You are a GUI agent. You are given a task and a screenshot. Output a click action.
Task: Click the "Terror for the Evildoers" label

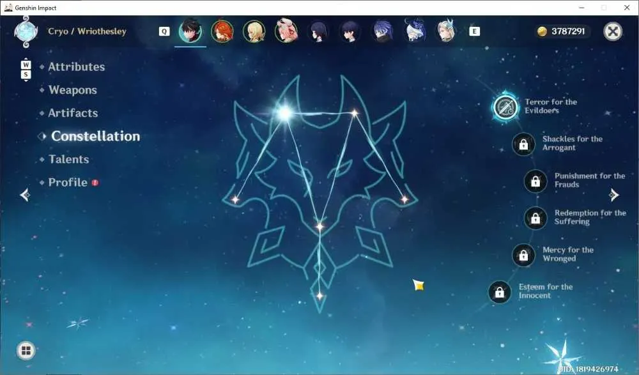(551, 106)
